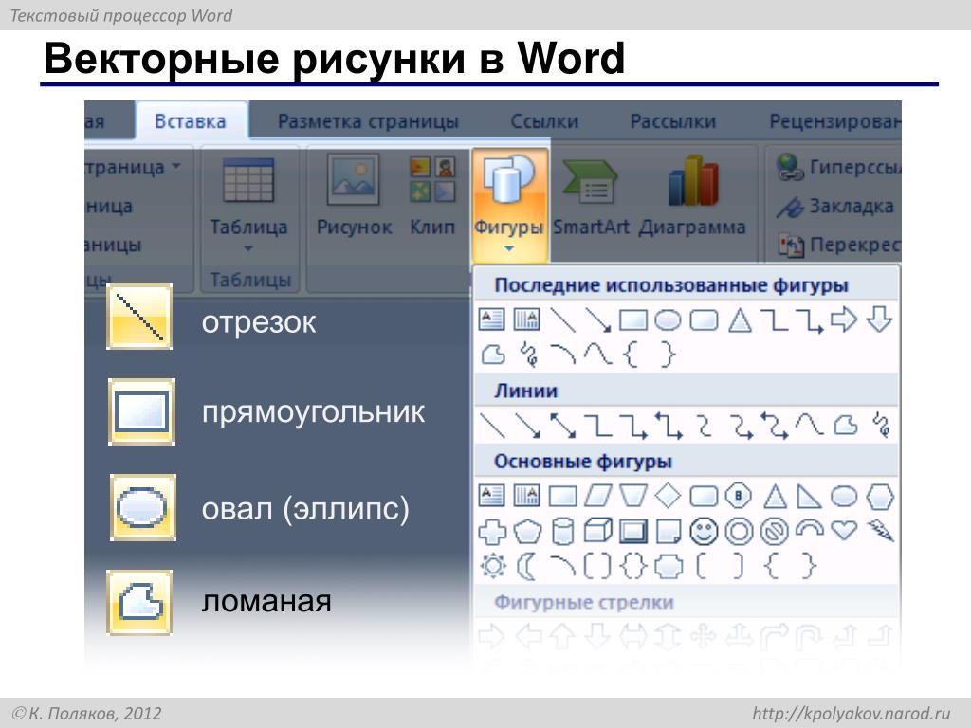Insert the heart shape
The width and height of the screenshot is (971, 728).
click(x=844, y=530)
